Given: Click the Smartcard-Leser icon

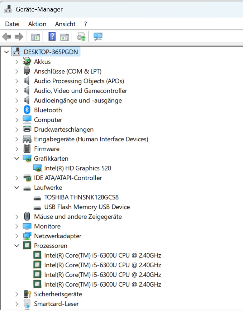Looking at the screenshot, I should (x=27, y=304).
